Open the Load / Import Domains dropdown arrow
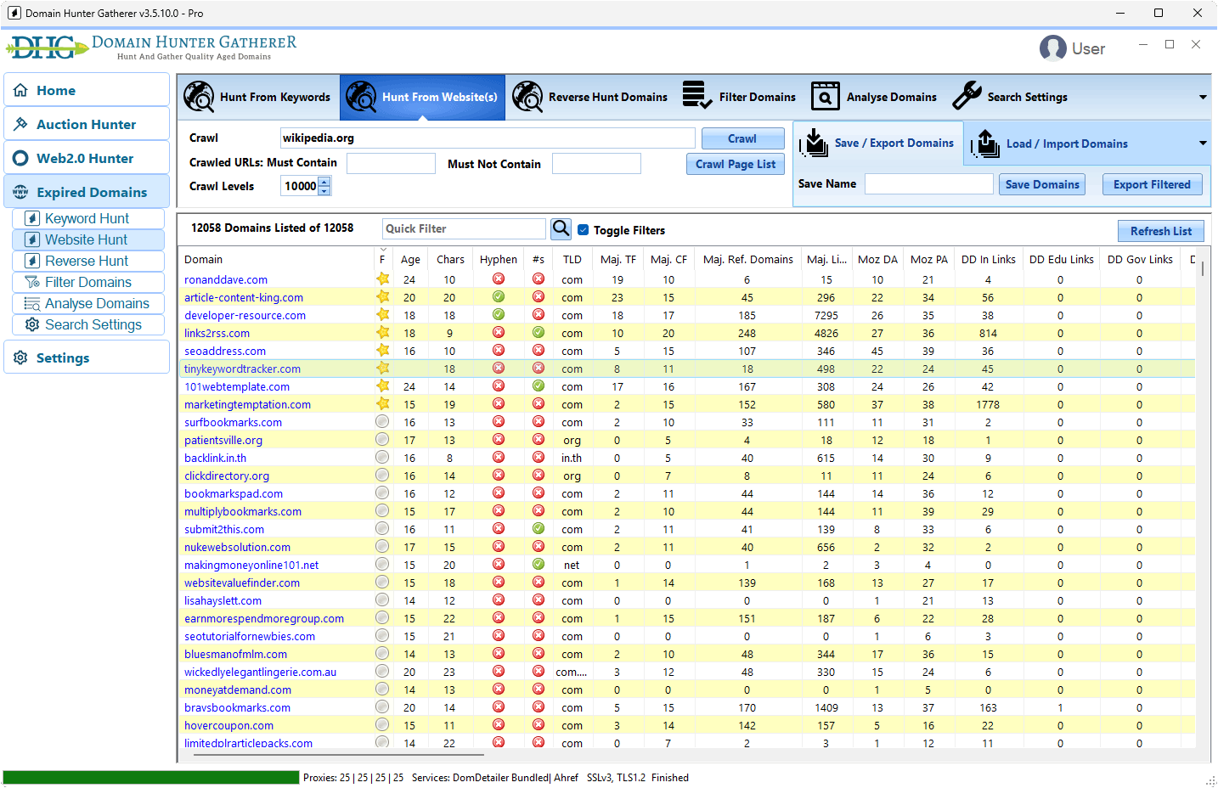This screenshot has height=788, width=1218. tap(1204, 144)
